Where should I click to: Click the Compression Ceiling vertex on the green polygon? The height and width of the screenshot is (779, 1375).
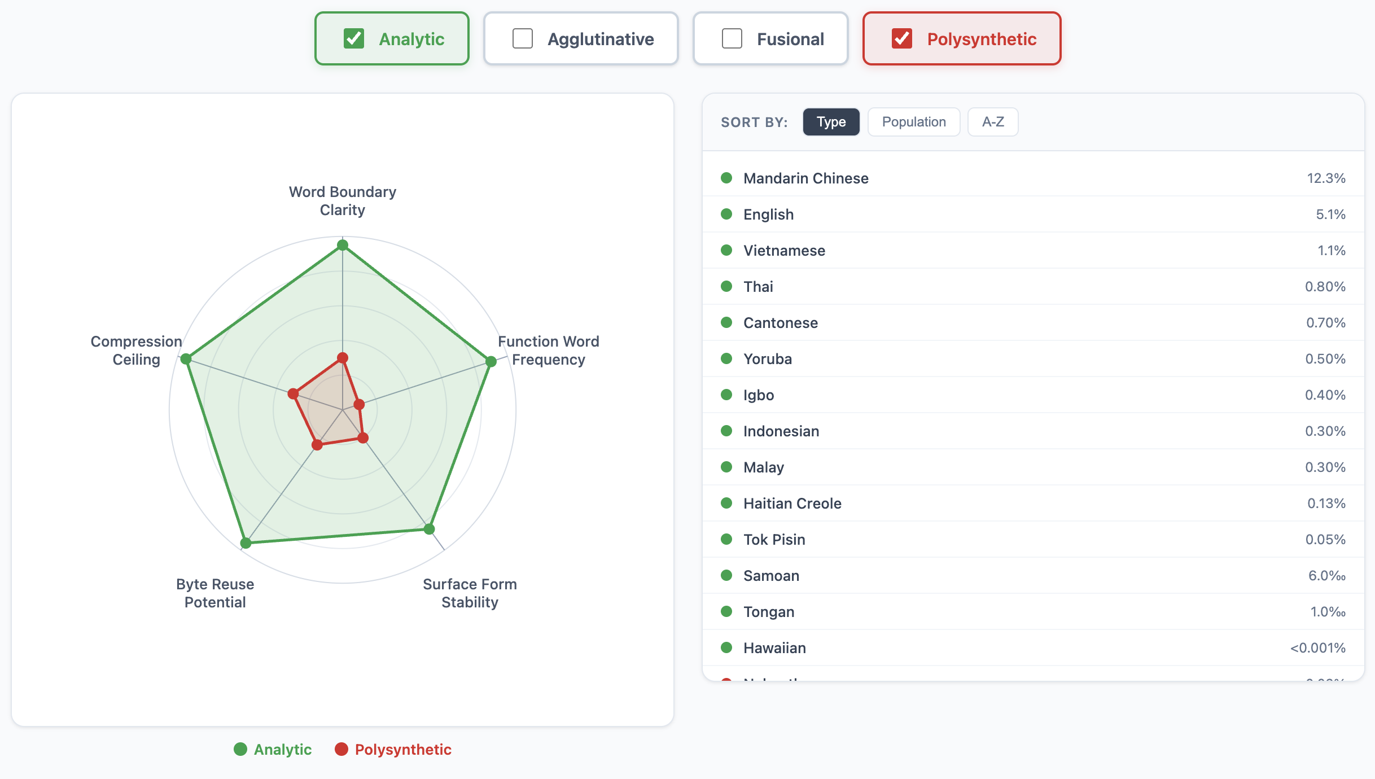point(186,358)
